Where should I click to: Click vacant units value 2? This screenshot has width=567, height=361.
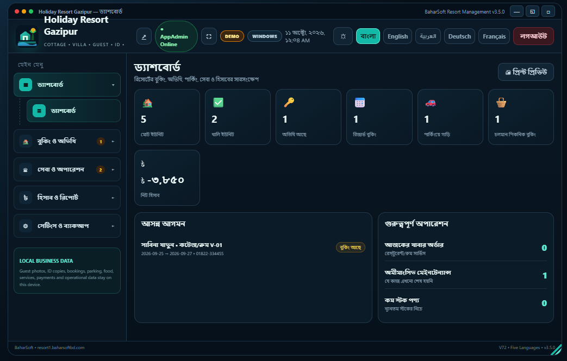[x=214, y=119]
